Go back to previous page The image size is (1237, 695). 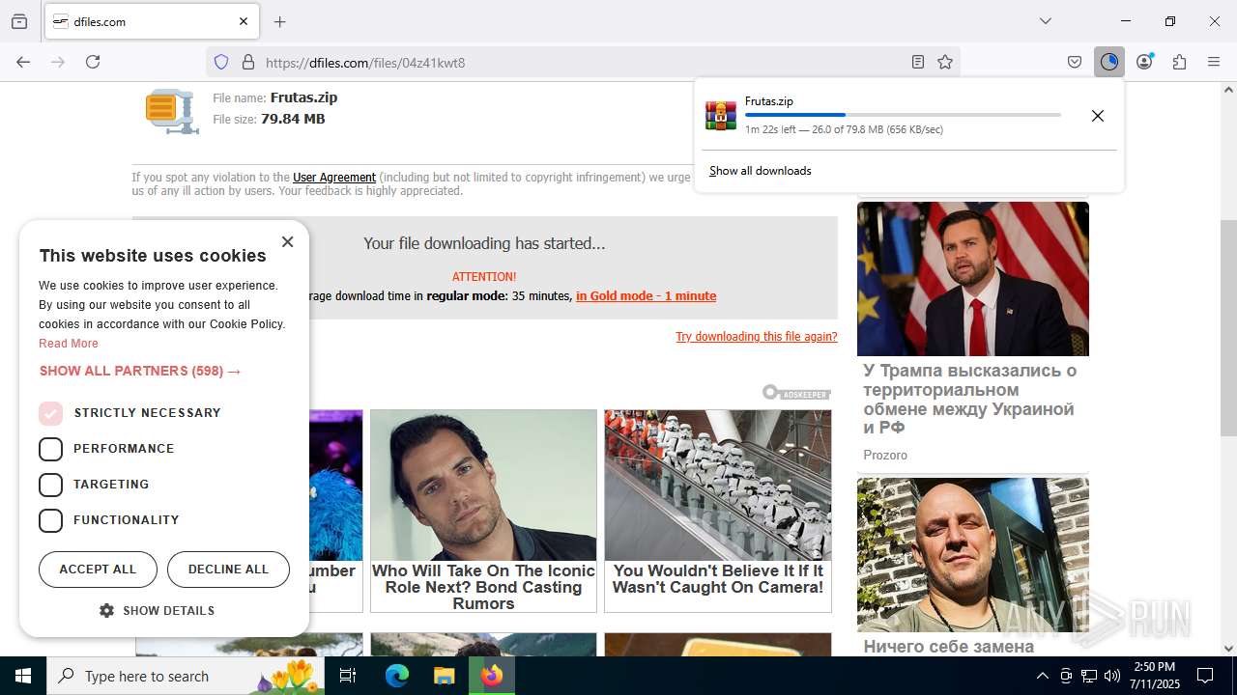click(23, 62)
